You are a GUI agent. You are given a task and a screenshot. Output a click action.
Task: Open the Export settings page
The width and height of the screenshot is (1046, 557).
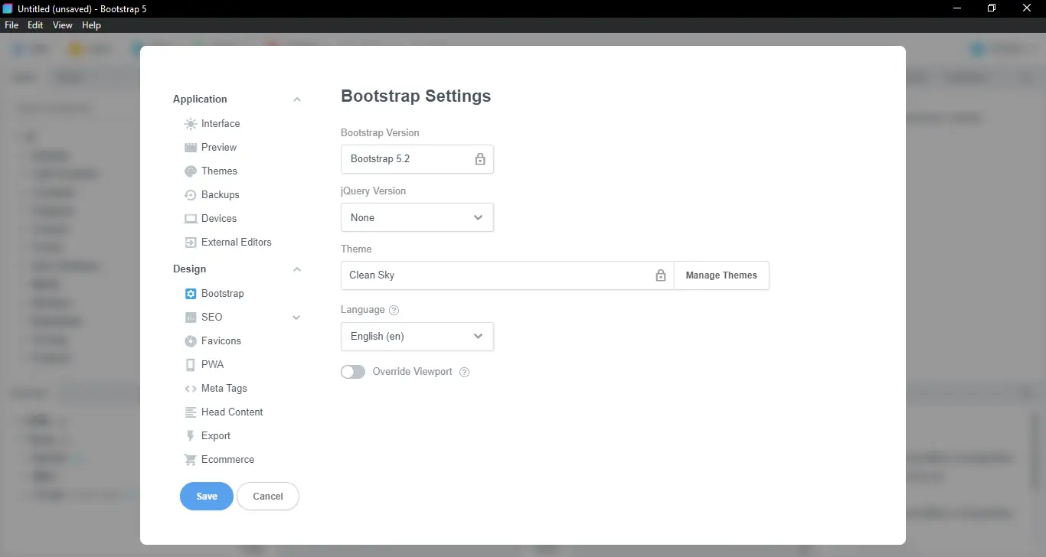tap(216, 436)
